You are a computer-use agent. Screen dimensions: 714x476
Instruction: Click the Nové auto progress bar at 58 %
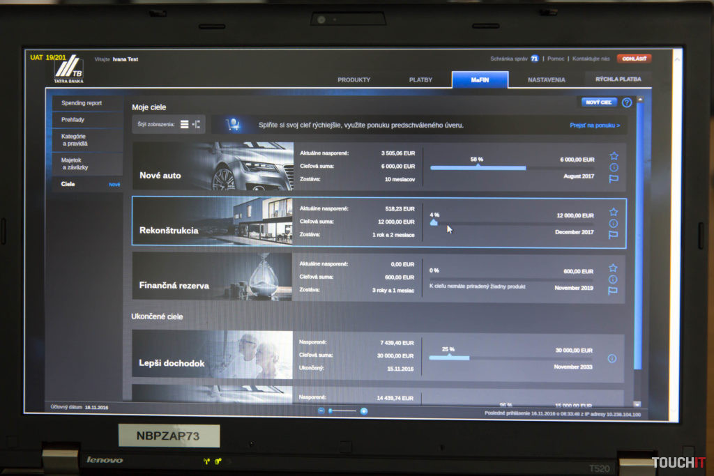point(478,168)
